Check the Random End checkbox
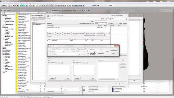Image resolution: width=174 pixels, height=98 pixels. coord(72,35)
